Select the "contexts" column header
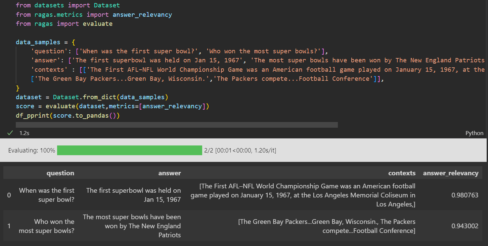This screenshot has height=246, width=488. click(402, 173)
